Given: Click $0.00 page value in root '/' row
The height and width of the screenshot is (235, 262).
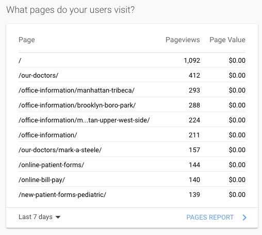Looking at the screenshot, I should (x=237, y=61).
